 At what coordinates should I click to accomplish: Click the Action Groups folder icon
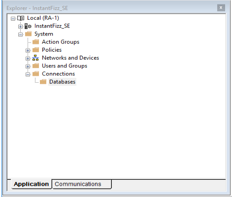click(x=35, y=42)
